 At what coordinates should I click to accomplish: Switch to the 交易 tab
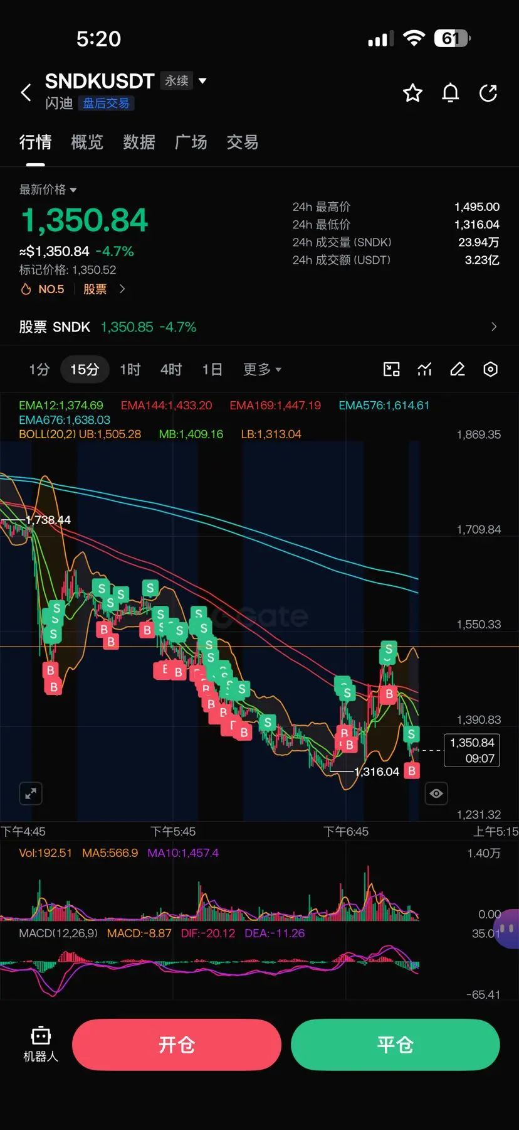click(x=243, y=143)
